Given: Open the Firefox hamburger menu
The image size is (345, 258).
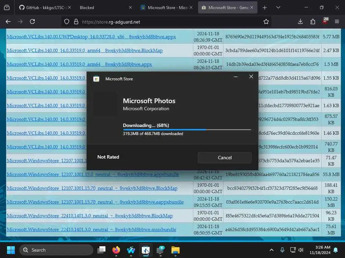Looking at the screenshot, I should pyautogui.click(x=337, y=21).
